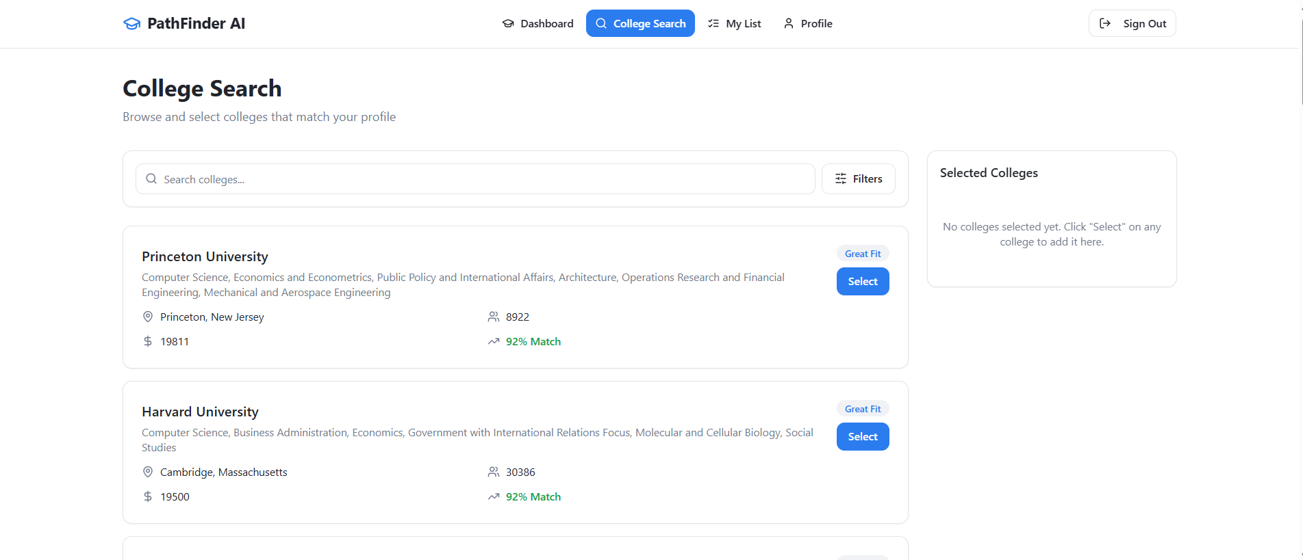The image size is (1303, 560).
Task: Click the 'Browse and select colleges' subtitle
Action: pos(259,117)
